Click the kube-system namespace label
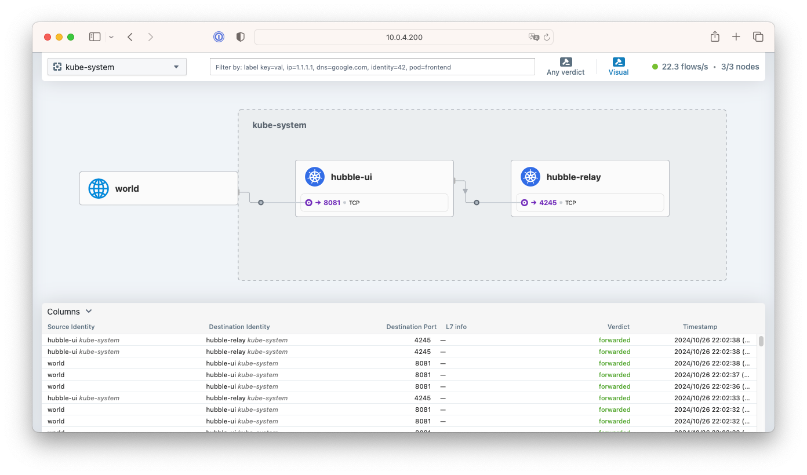This screenshot has width=807, height=475. 279,125
